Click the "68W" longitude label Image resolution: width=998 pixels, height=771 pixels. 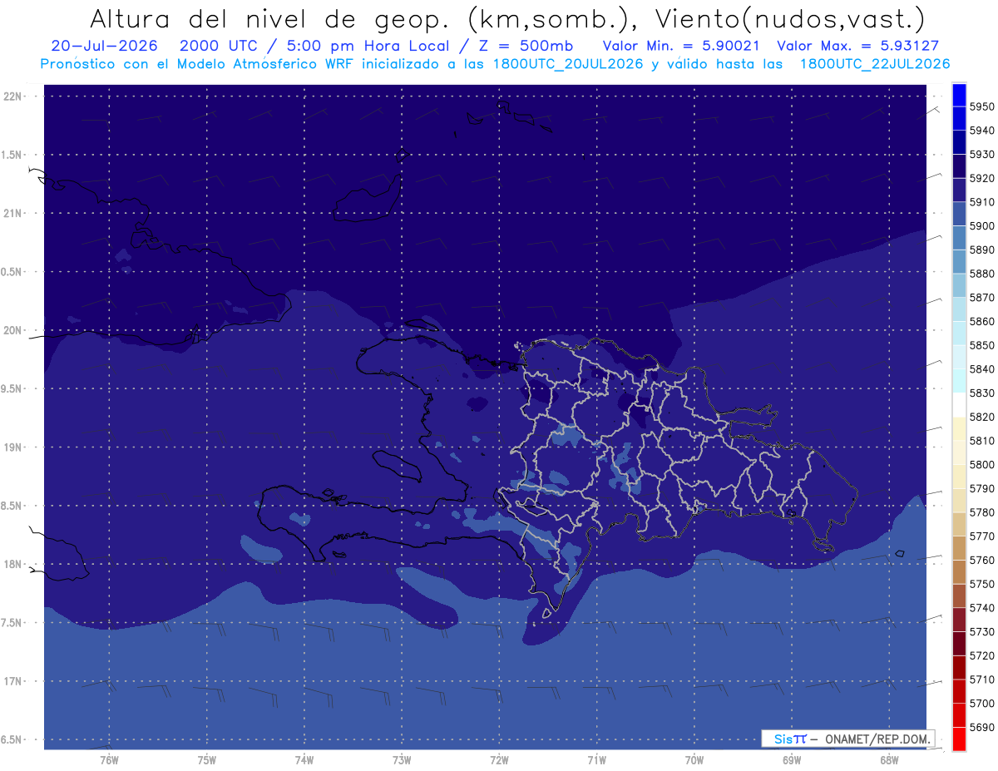[x=889, y=760]
